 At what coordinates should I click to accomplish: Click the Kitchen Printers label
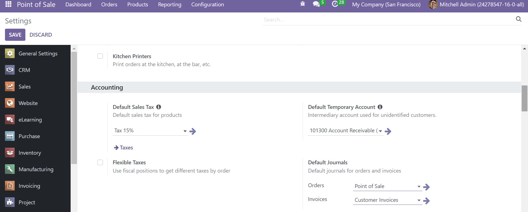pyautogui.click(x=132, y=56)
